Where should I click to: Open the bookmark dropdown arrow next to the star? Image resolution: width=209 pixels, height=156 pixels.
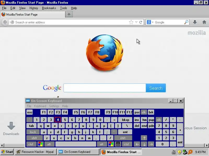[136, 22]
